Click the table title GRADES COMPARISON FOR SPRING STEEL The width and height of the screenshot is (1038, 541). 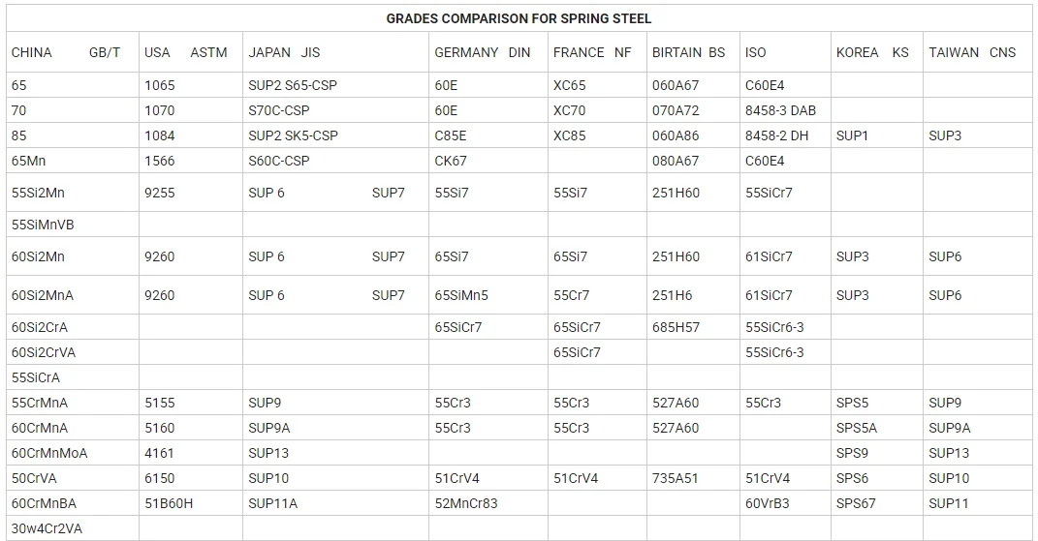pos(519,18)
